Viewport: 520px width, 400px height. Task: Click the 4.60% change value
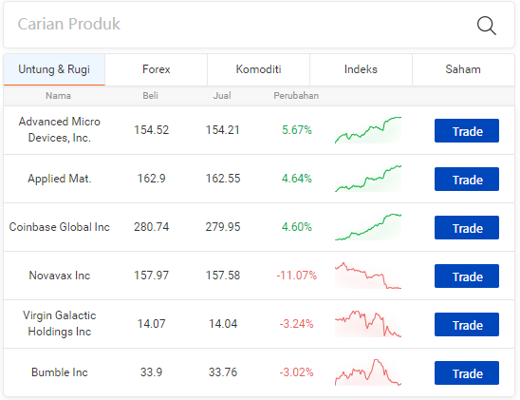297,227
